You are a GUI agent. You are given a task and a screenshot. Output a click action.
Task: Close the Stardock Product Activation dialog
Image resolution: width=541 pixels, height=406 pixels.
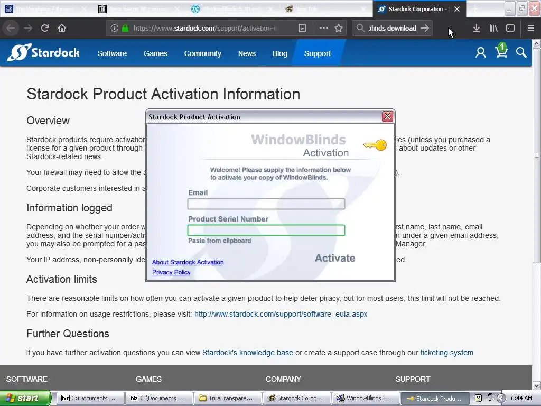coord(387,117)
